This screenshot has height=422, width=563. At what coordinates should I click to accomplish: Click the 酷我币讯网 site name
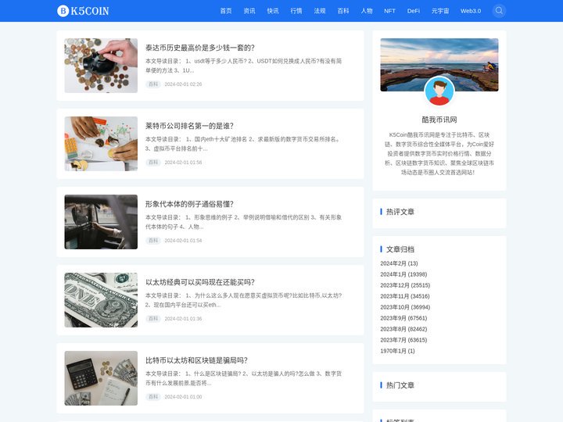pyautogui.click(x=439, y=120)
